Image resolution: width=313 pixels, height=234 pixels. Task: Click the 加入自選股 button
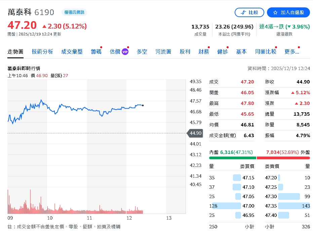click(288, 12)
